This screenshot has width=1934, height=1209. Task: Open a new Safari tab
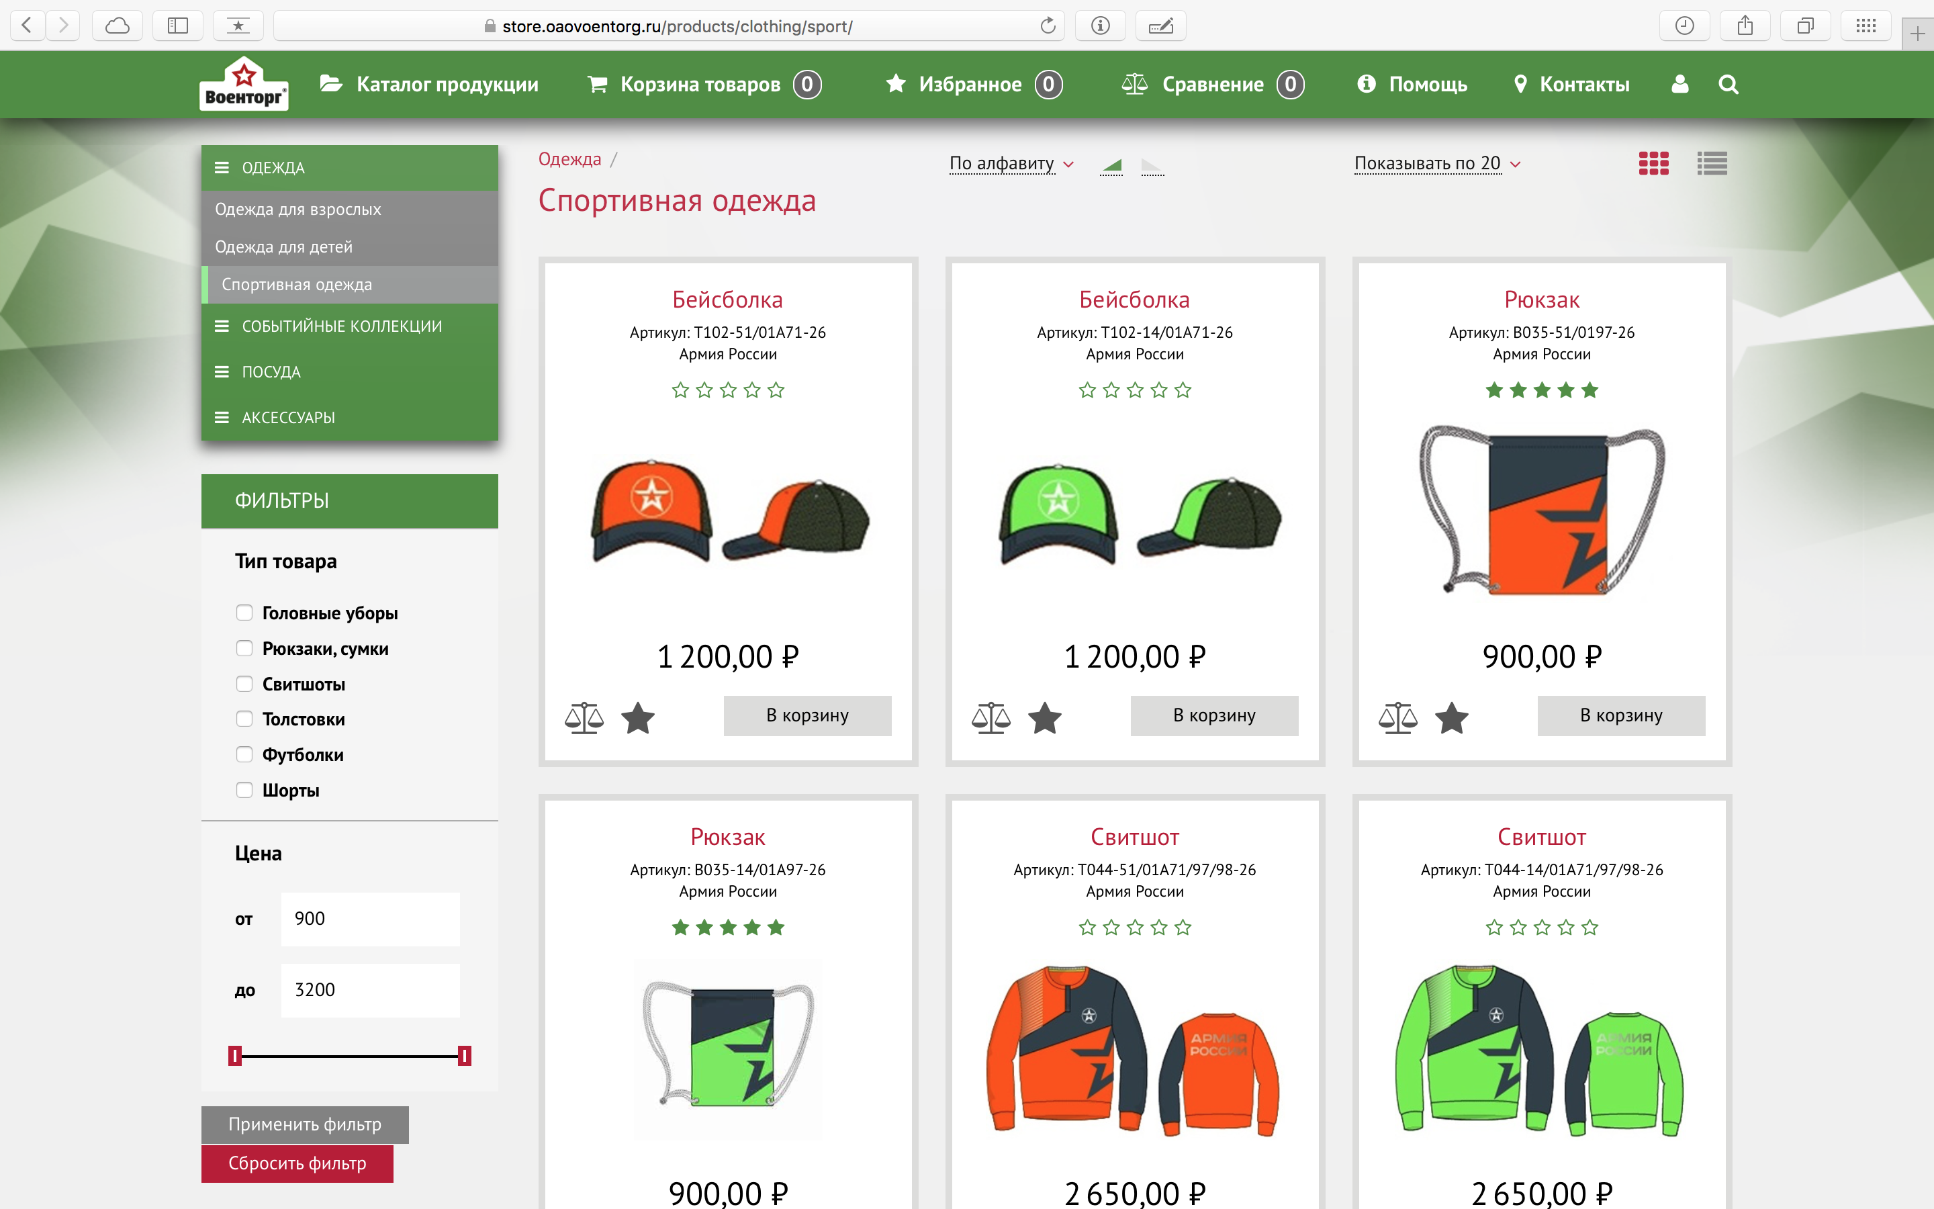(x=1917, y=34)
